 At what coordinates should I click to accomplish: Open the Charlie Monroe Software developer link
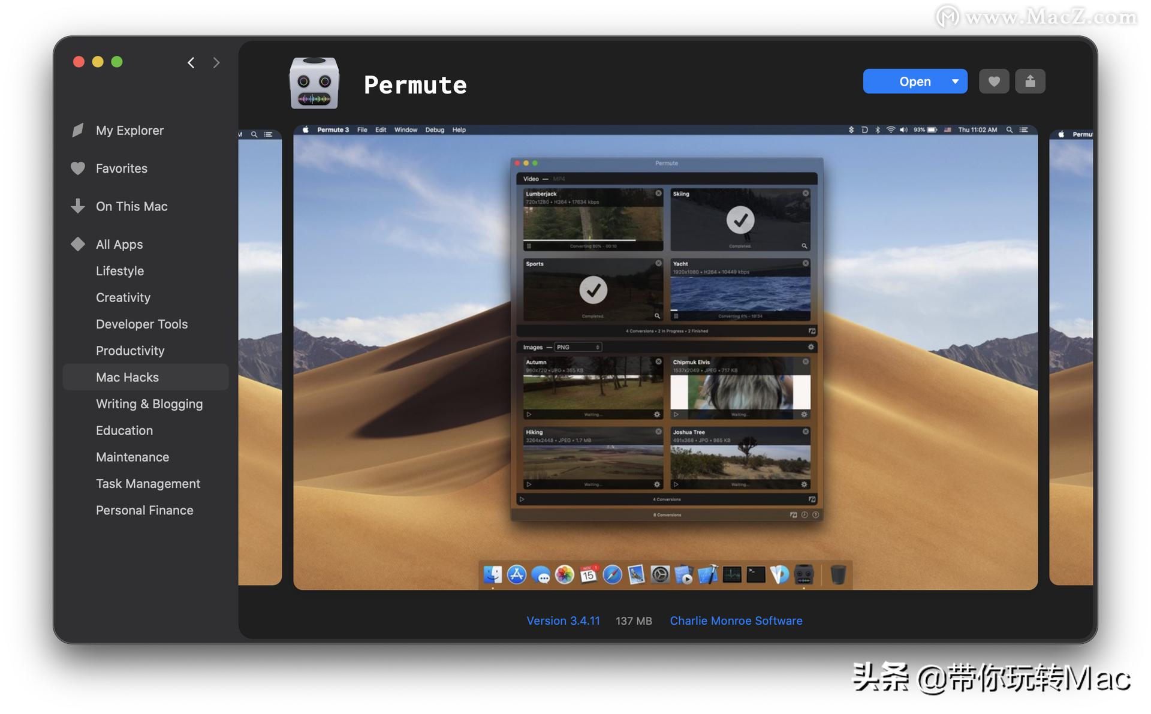tap(736, 620)
